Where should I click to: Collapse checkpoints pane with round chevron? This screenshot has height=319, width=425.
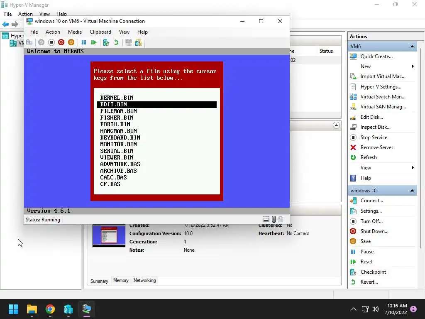click(336, 125)
